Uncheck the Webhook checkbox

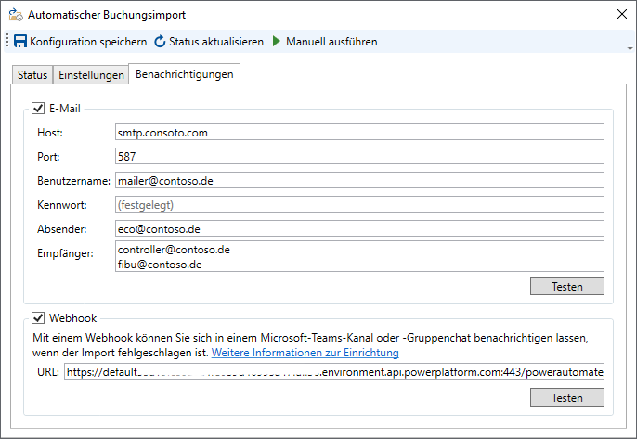[x=38, y=317]
